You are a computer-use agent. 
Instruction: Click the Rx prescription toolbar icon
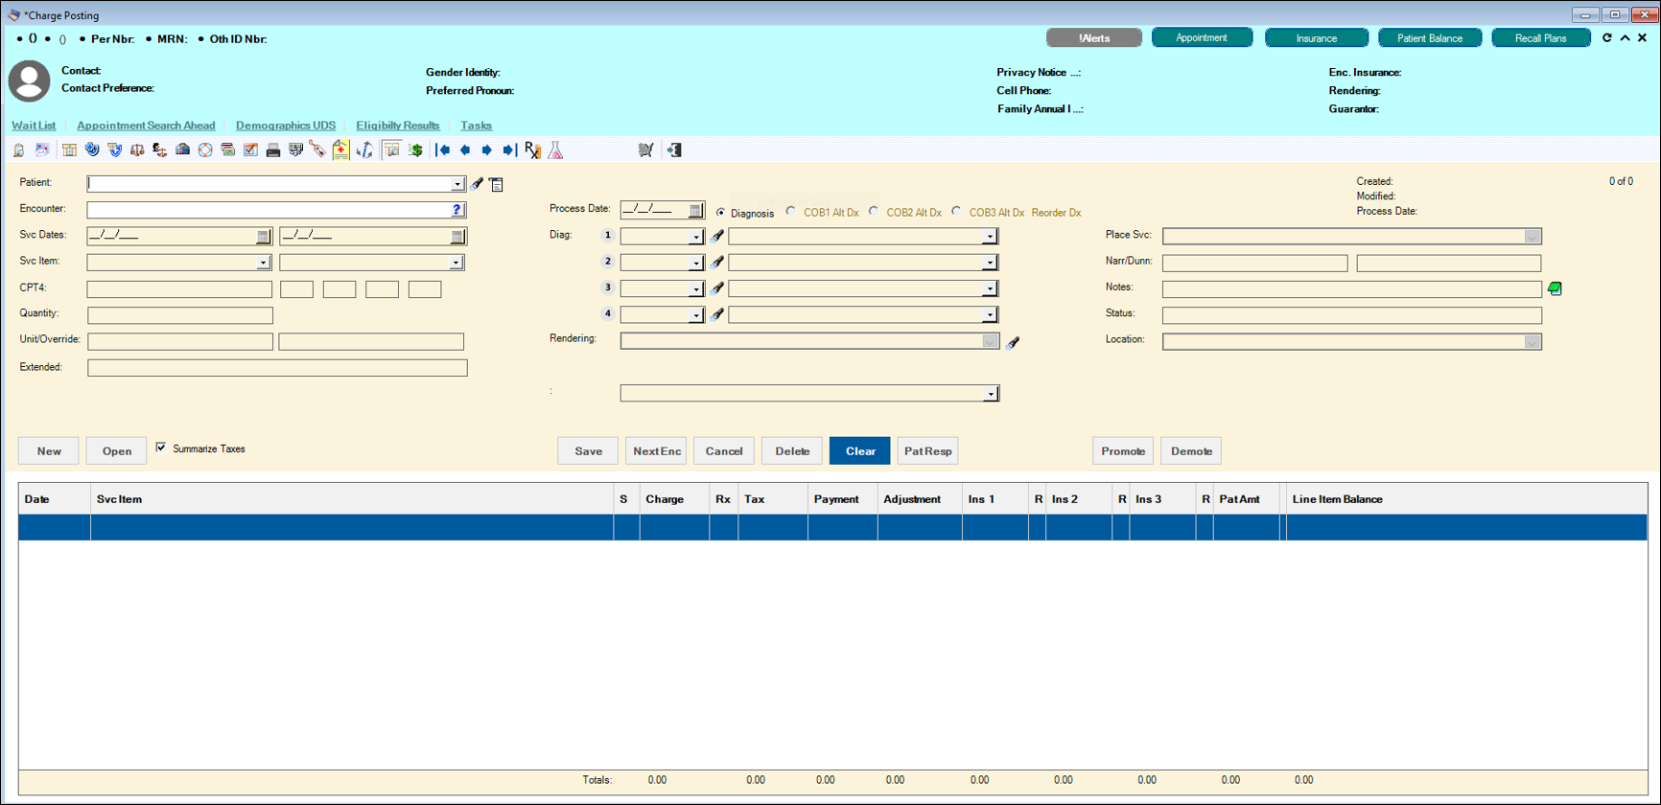(533, 149)
